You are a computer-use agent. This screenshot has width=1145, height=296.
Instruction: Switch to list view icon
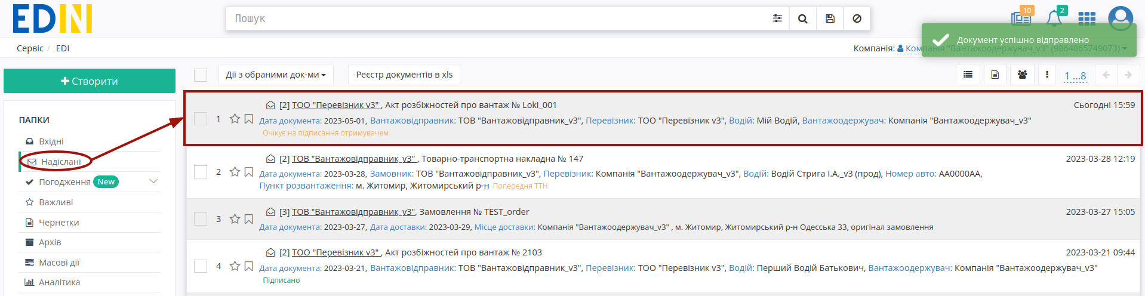click(x=968, y=75)
